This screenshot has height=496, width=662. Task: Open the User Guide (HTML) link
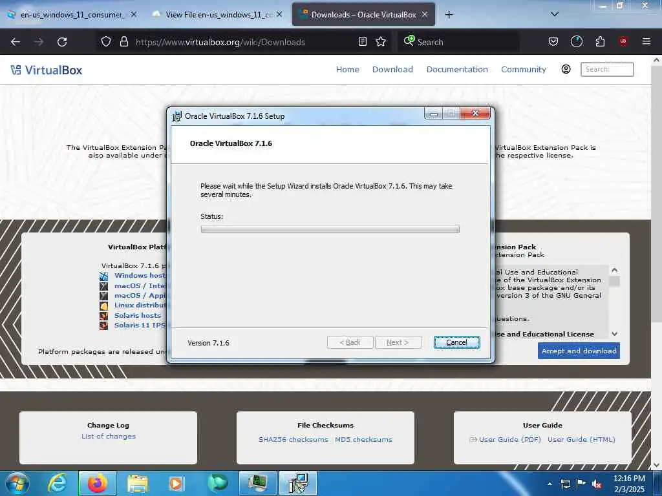[x=581, y=439]
